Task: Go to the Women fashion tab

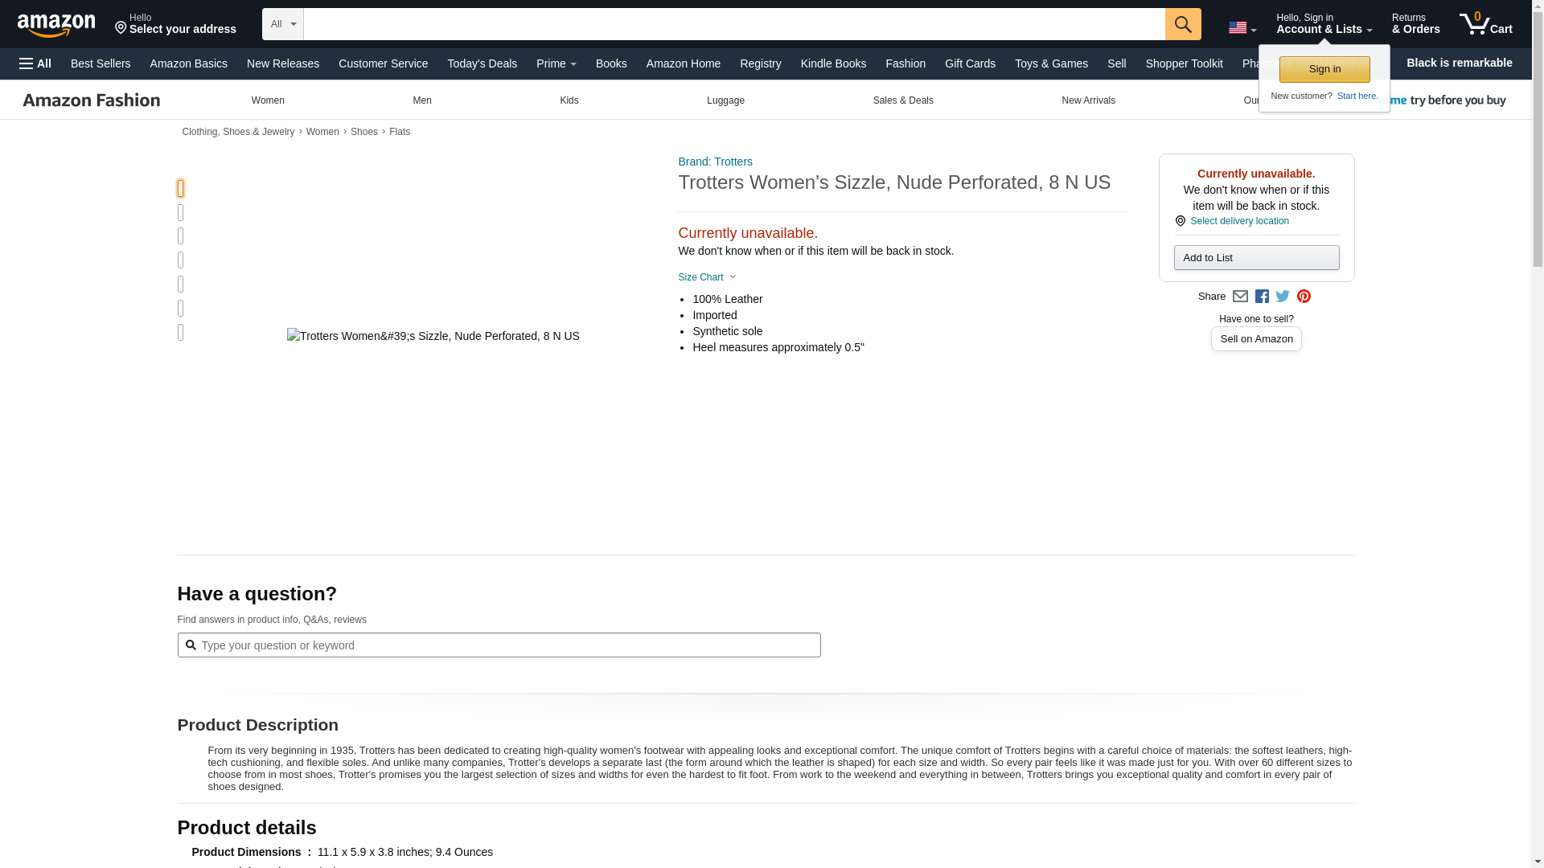Action: [x=268, y=100]
